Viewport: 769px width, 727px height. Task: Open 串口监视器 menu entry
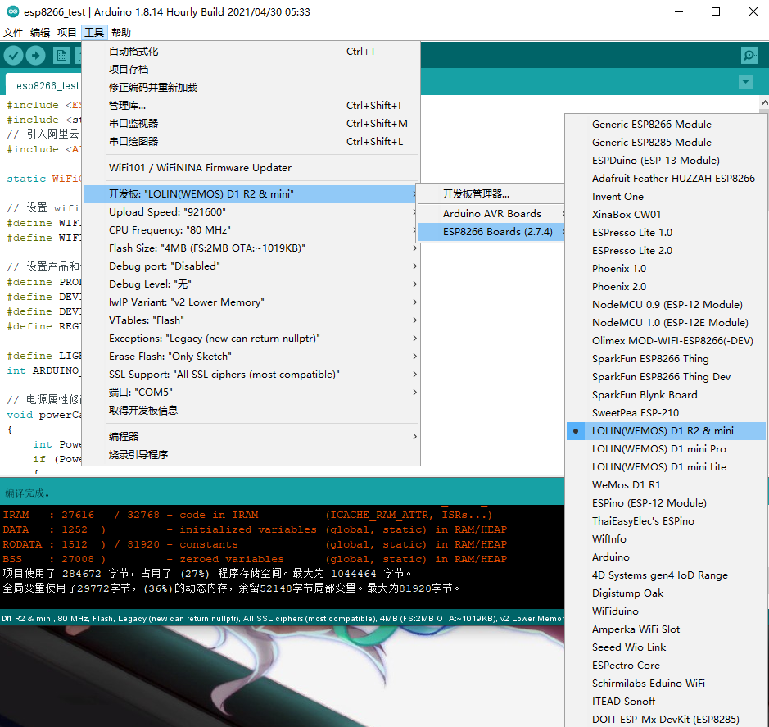(x=251, y=123)
